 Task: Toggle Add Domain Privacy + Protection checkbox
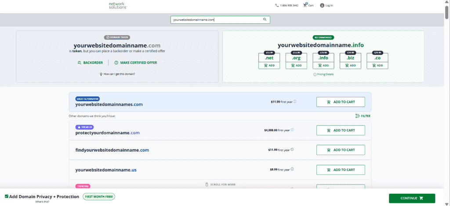tap(6, 196)
